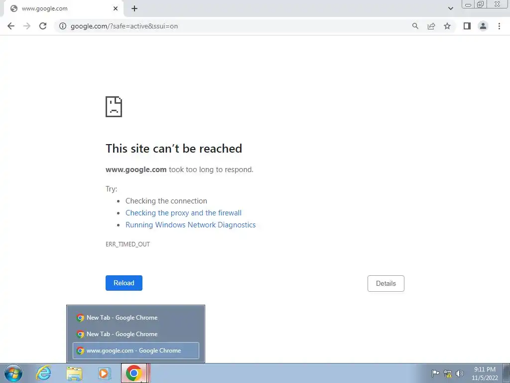Switch to first New Tab - Google Chrome window

pos(135,318)
